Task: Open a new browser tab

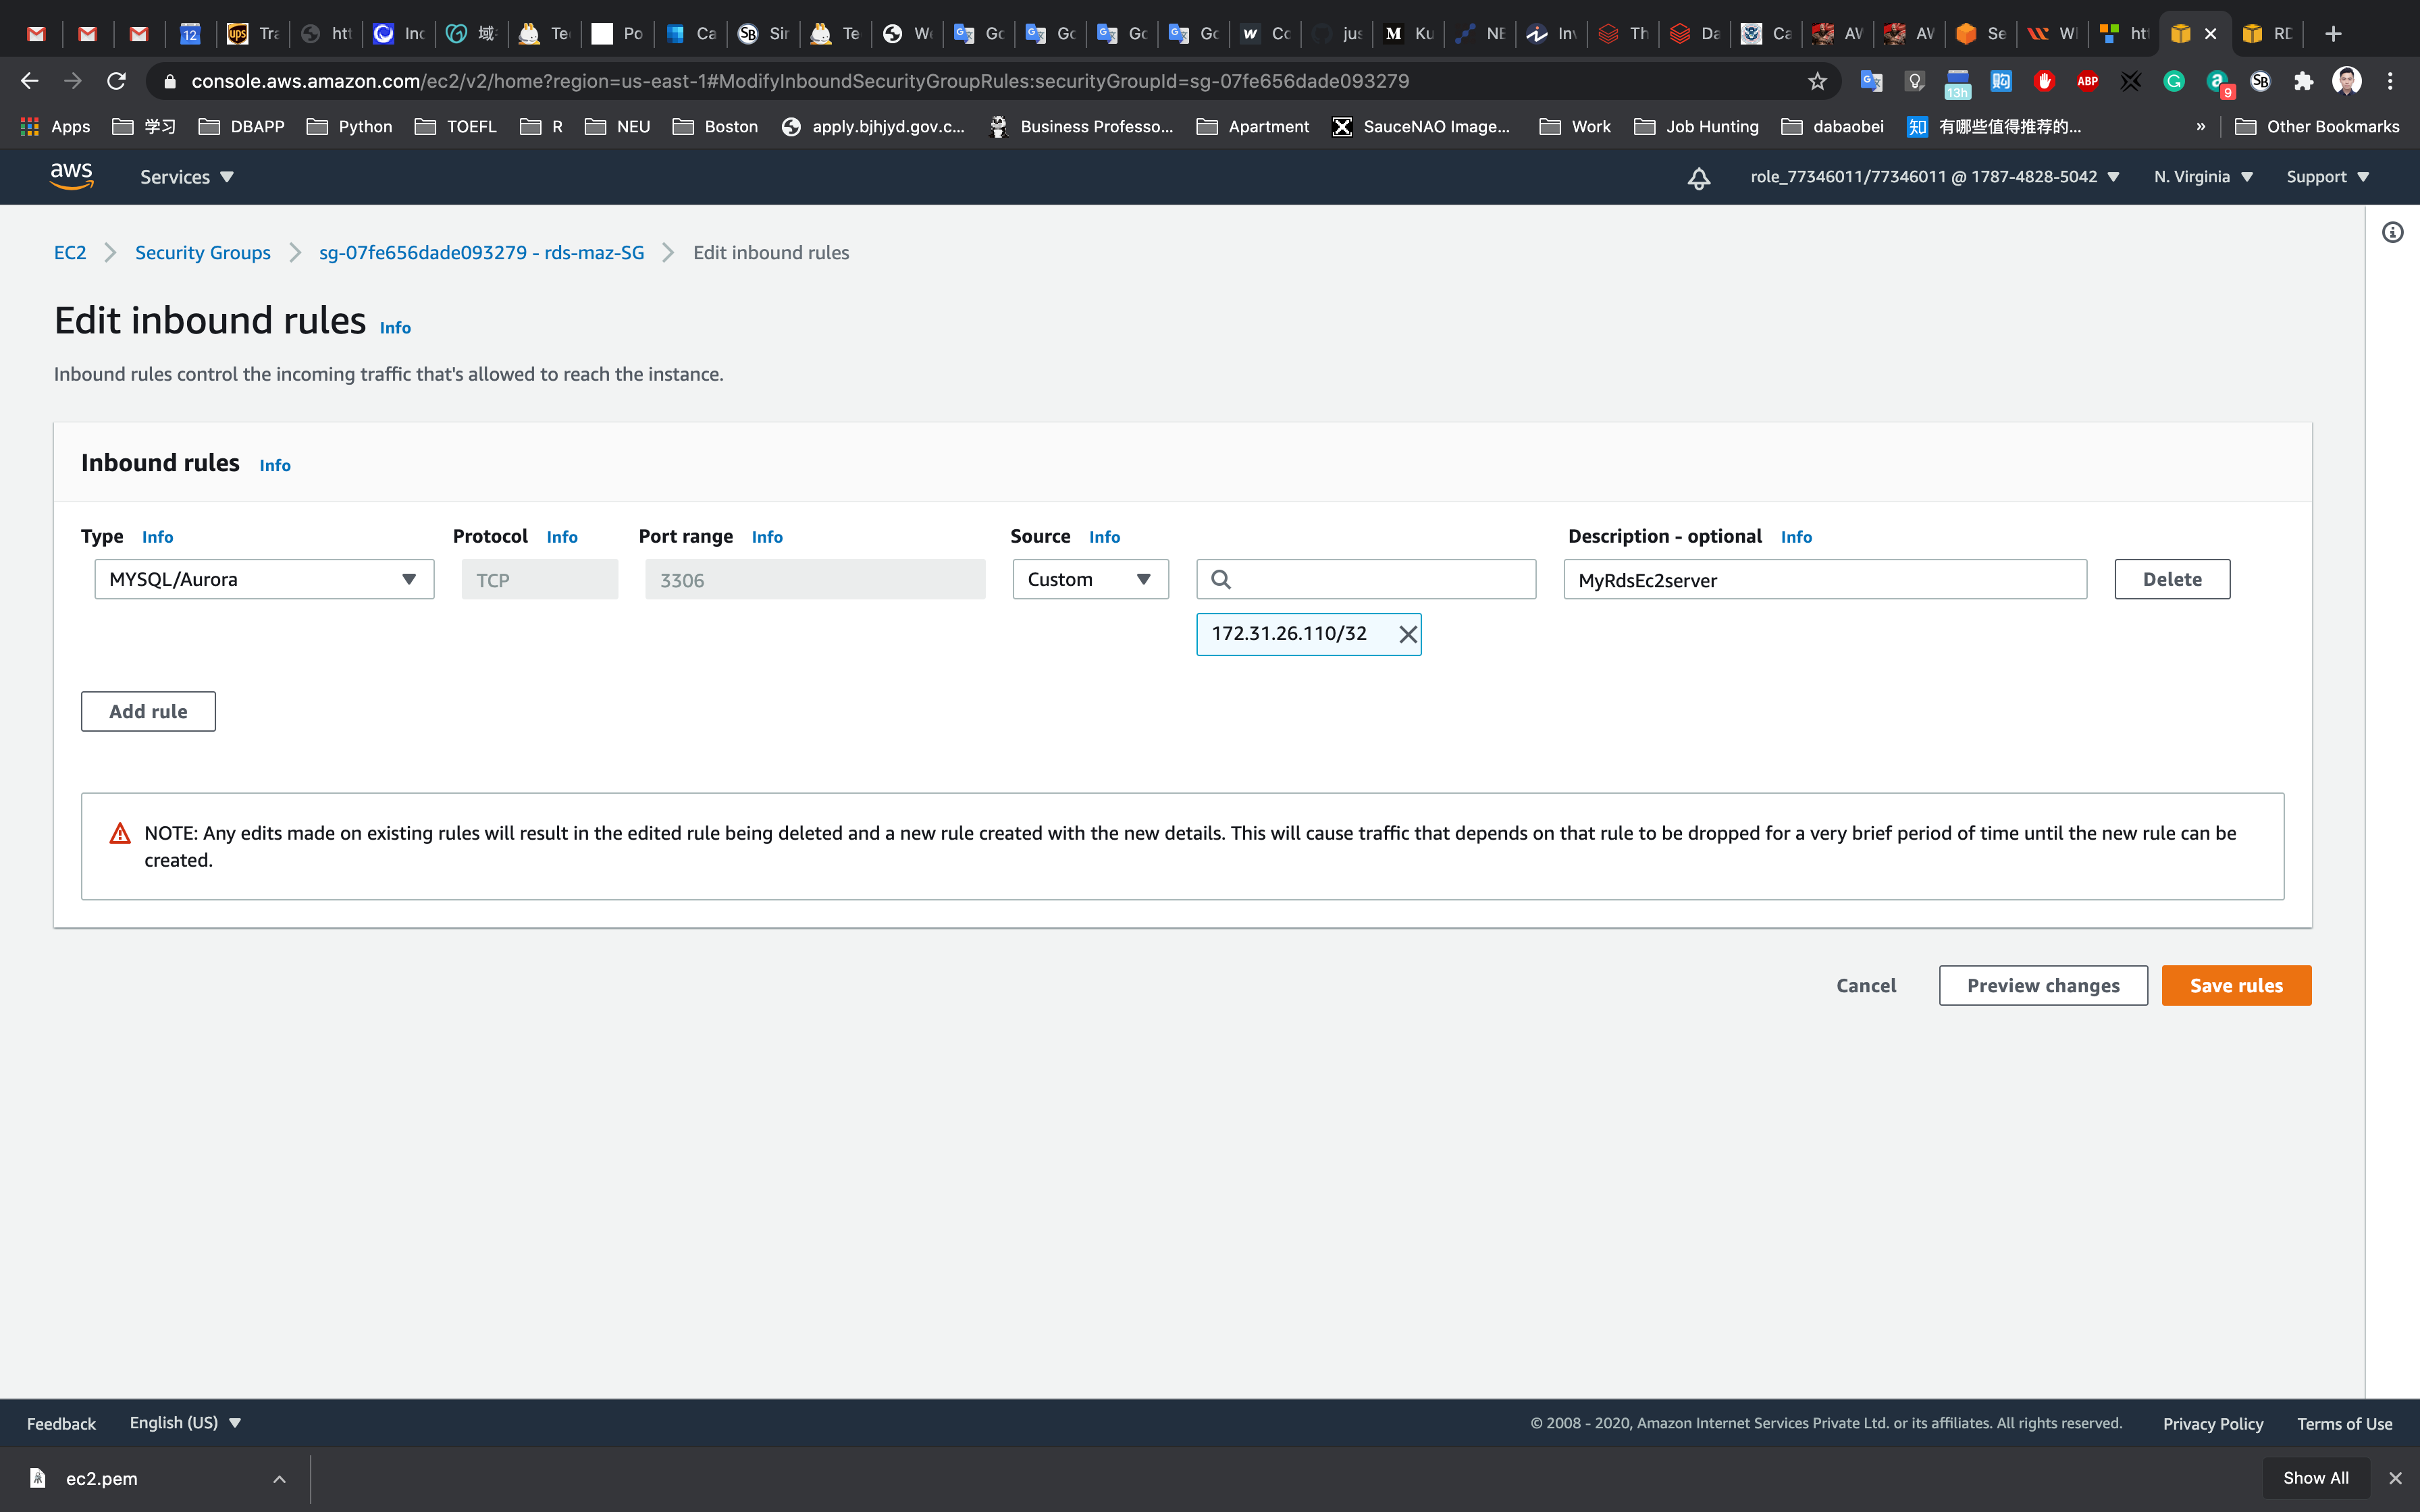Action: pyautogui.click(x=2332, y=34)
